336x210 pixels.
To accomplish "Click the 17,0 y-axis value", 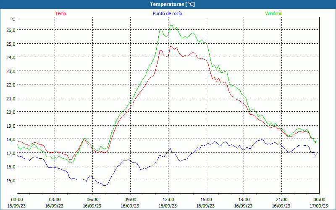I will point(11,153).
